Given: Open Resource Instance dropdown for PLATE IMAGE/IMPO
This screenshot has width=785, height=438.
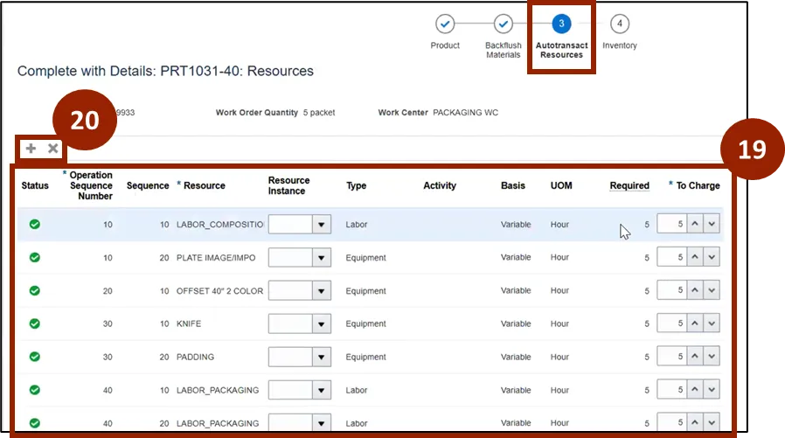Looking at the screenshot, I should point(323,258).
